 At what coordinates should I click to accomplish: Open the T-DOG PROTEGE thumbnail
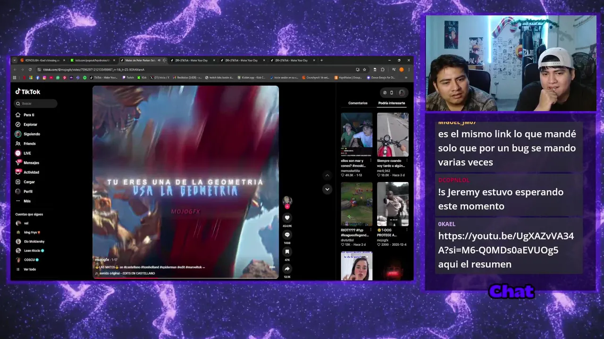pos(393,204)
